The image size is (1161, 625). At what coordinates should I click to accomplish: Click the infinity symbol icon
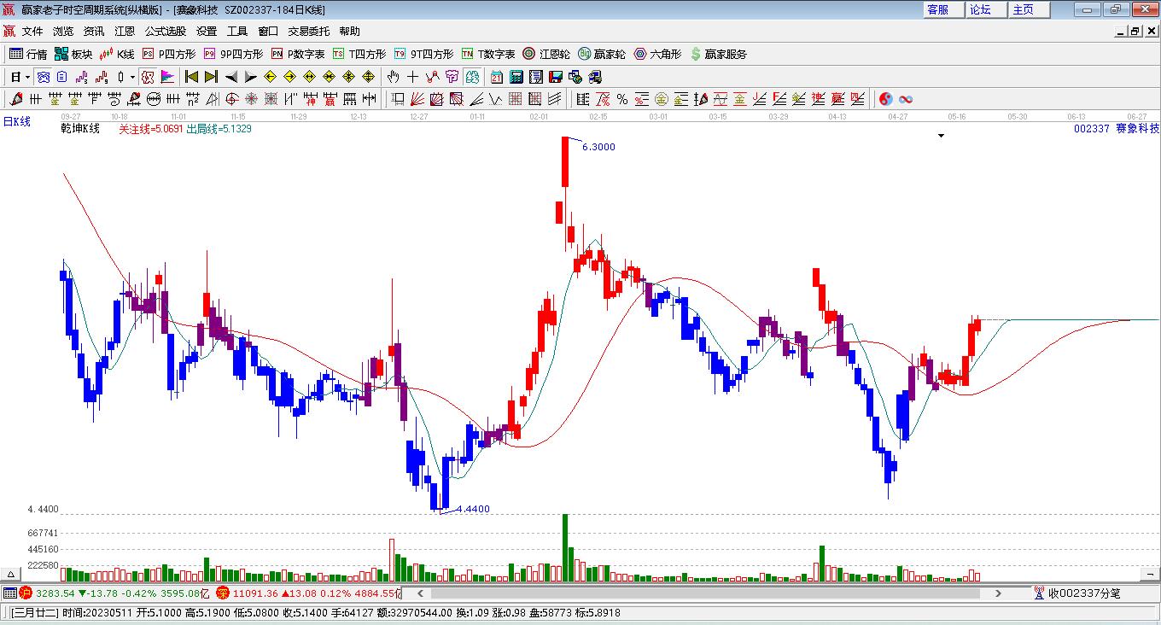coord(906,99)
